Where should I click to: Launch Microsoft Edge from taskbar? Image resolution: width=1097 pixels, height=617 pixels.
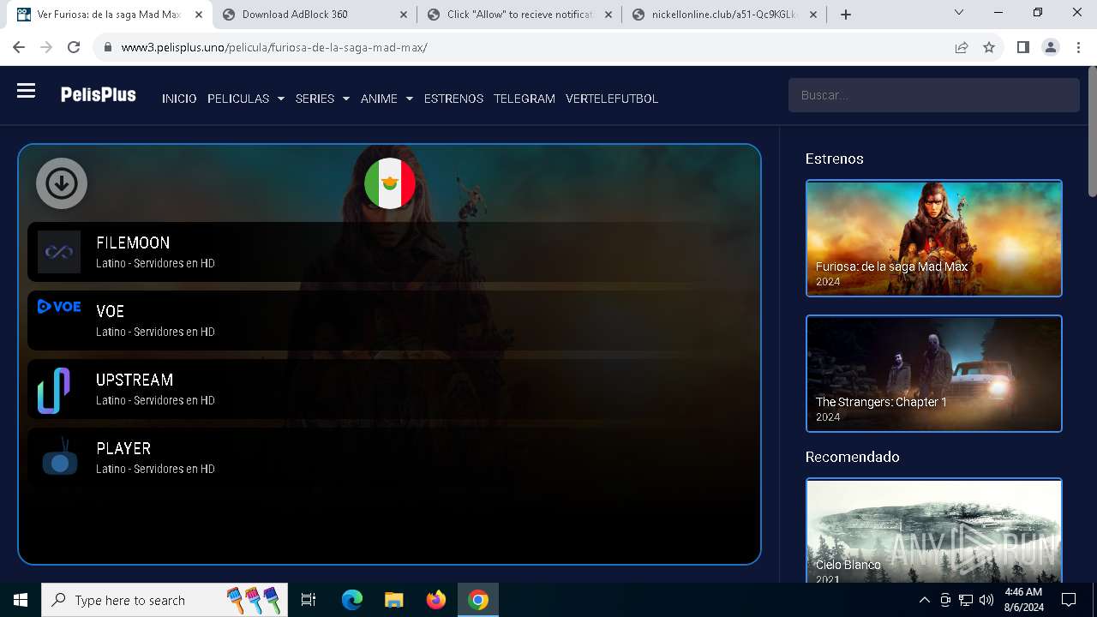pyautogui.click(x=352, y=600)
